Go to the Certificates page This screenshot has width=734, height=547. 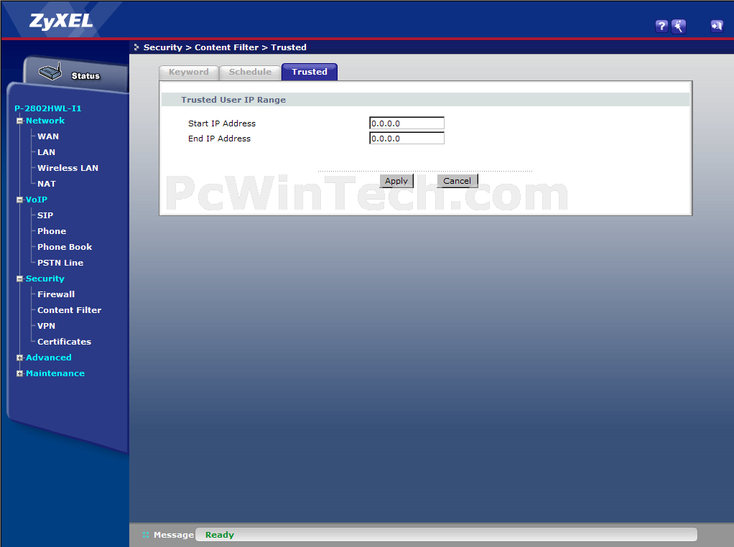point(64,342)
